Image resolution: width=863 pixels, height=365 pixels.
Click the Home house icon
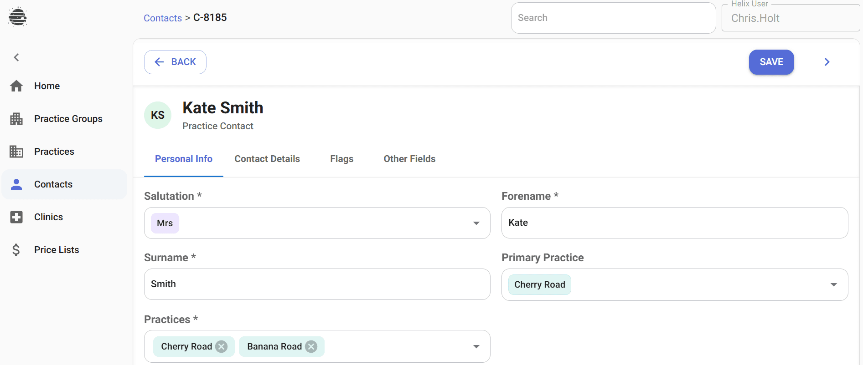(x=16, y=86)
